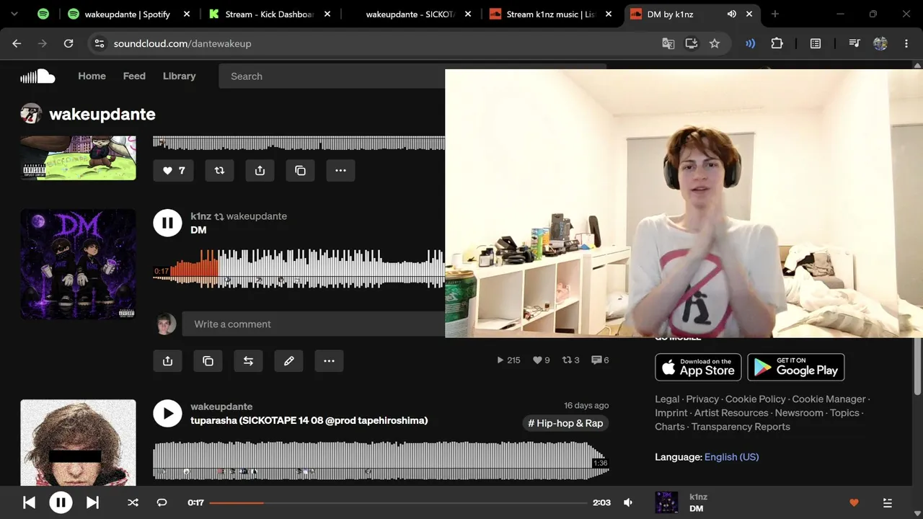This screenshot has width=923, height=519.
Task: Switch to the wakeupdante - SICKOT tab
Action: 411,14
